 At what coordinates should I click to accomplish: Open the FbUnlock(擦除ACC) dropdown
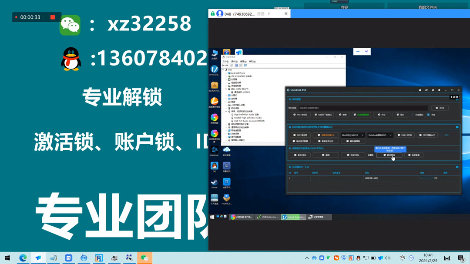click(391, 135)
